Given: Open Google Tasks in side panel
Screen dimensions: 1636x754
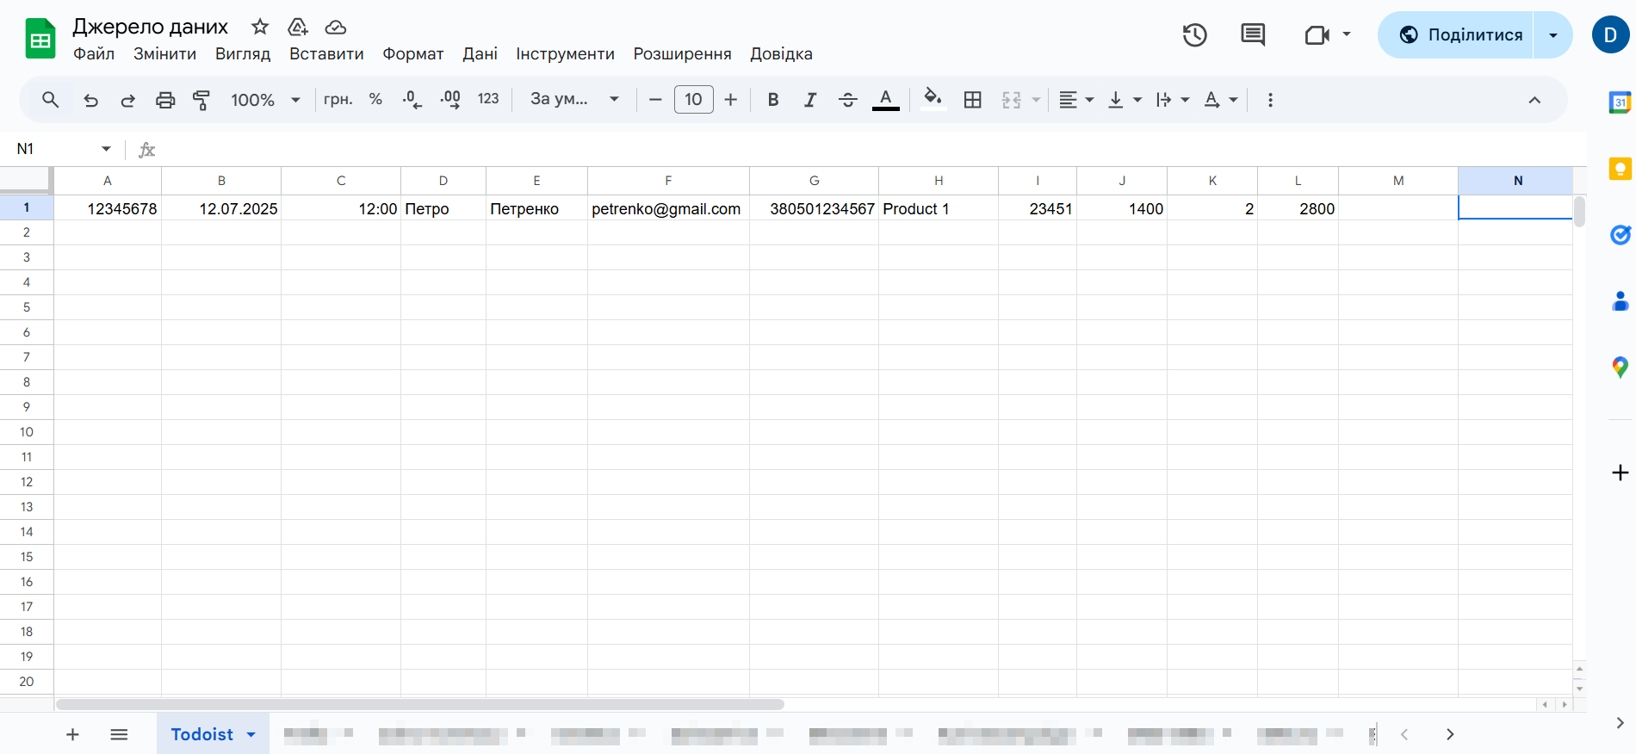Looking at the screenshot, I should (1620, 234).
